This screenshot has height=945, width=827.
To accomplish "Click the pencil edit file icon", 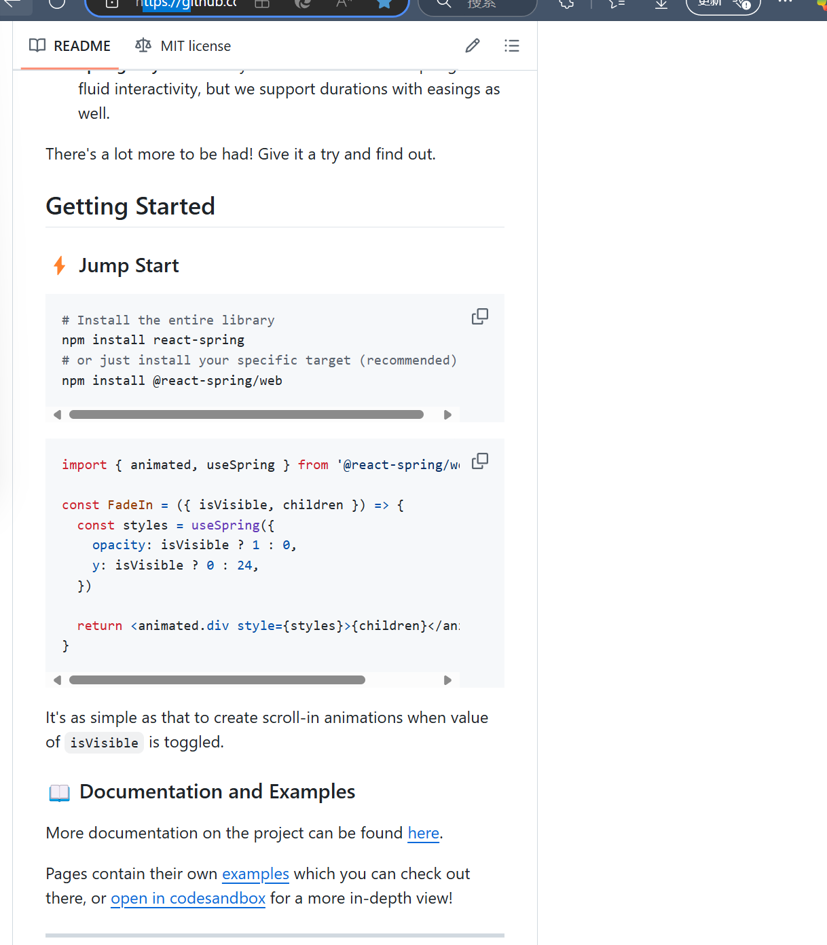I will [x=473, y=45].
